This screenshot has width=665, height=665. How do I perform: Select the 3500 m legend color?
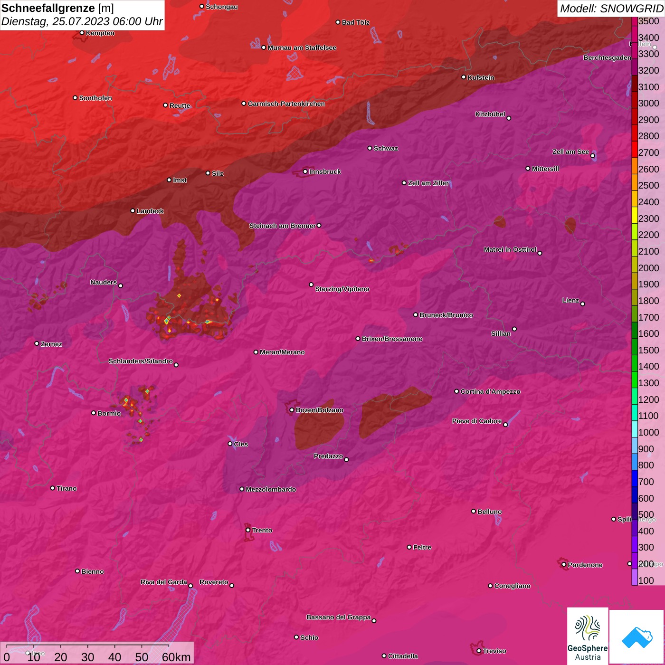tap(635, 21)
